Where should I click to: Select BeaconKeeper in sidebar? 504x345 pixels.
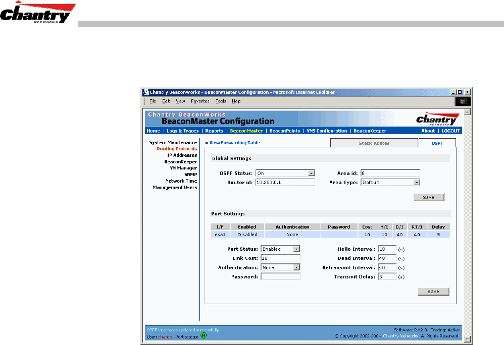(x=181, y=162)
